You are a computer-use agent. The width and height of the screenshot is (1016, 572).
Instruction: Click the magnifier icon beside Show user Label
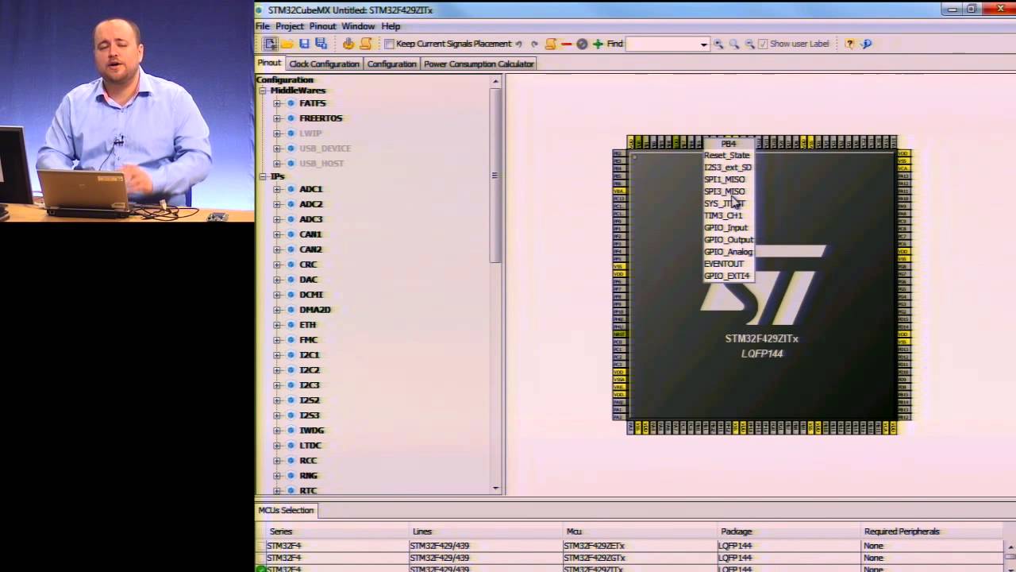coord(749,44)
